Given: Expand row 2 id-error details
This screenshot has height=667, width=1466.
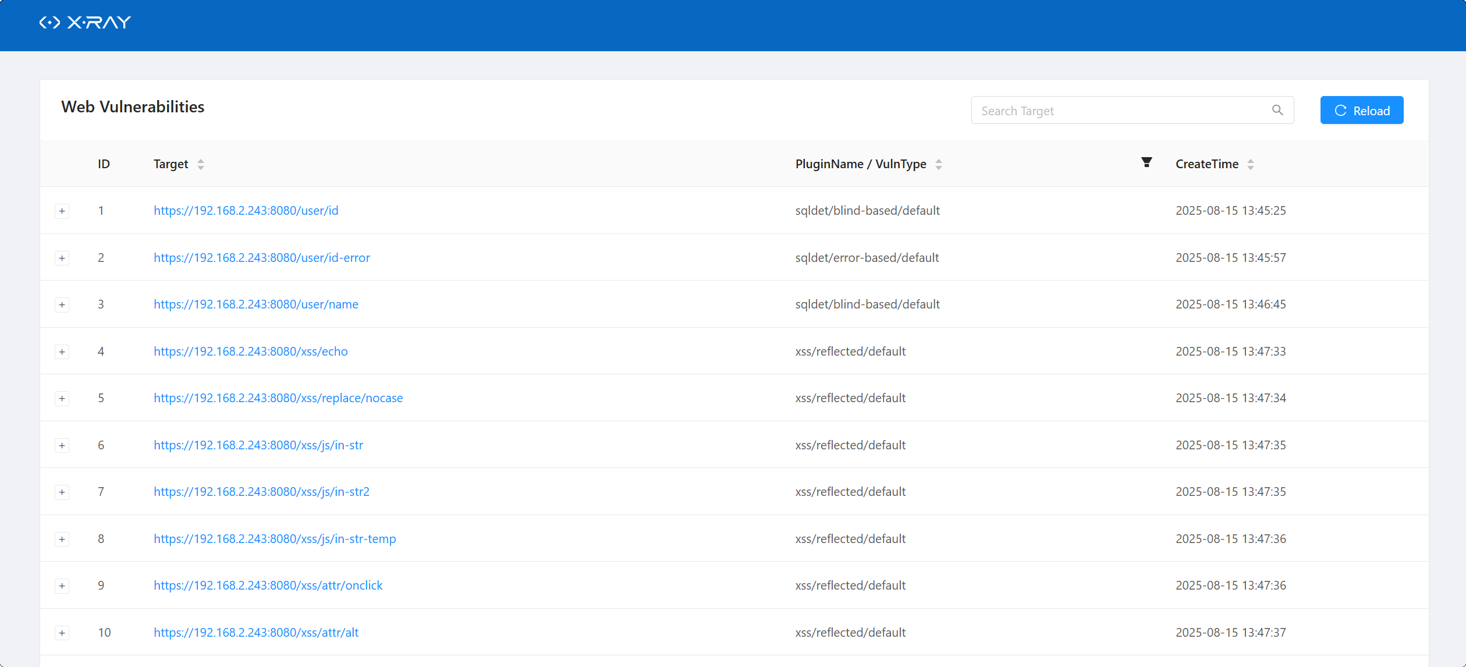Looking at the screenshot, I should point(62,258).
